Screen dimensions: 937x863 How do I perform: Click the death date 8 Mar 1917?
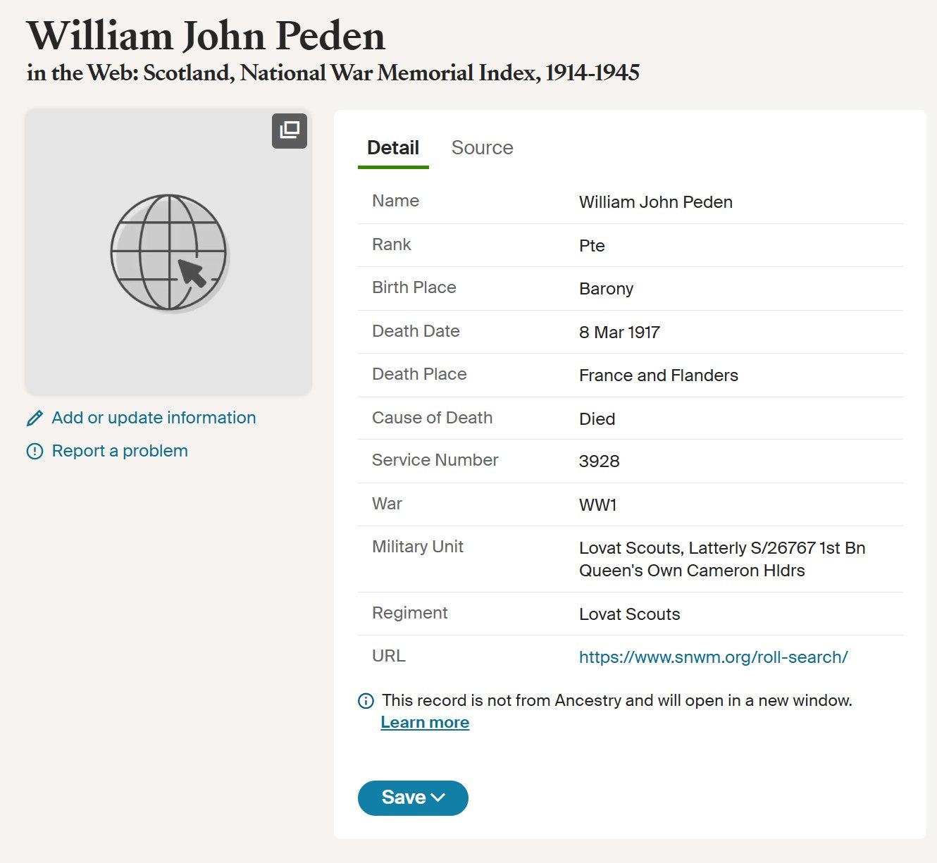point(619,333)
